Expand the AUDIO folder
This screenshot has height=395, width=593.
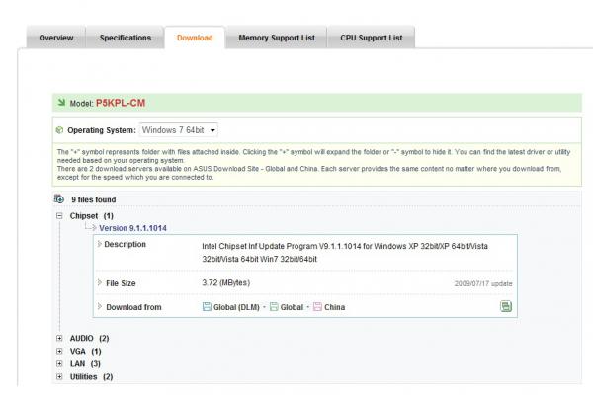tap(59, 339)
